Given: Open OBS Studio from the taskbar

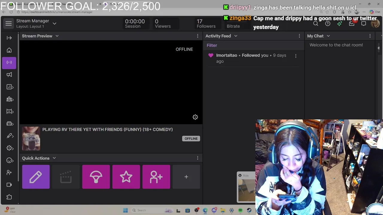Looking at the screenshot, I should [x=196, y=210].
